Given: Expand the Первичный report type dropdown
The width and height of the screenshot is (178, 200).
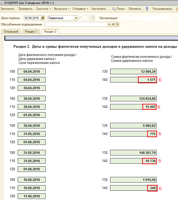Looking at the screenshot, I should pos(76,18).
